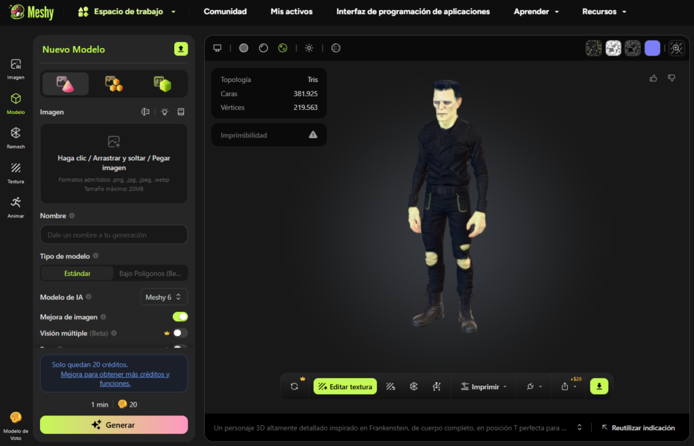
Task: Click the Generar button
Action: [x=113, y=424]
